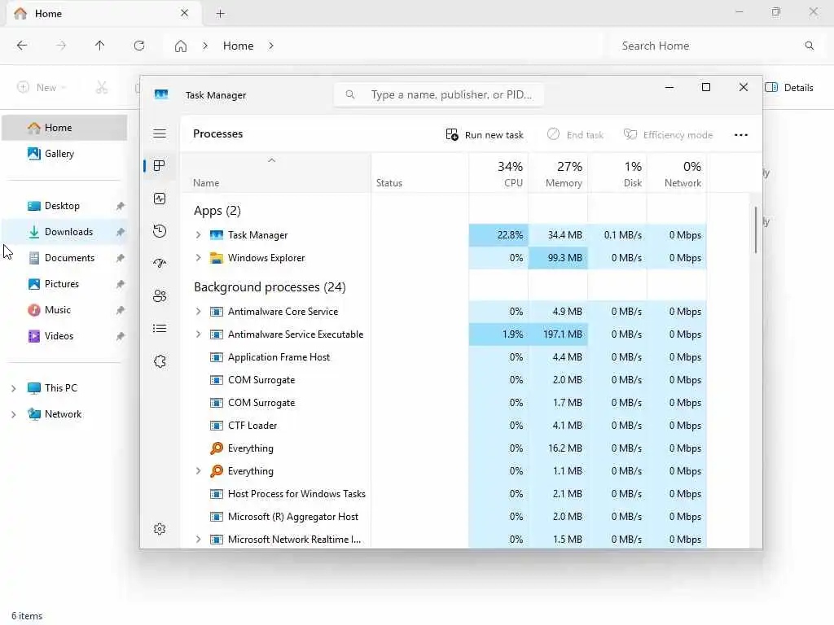
Task: Add a new Explorer tab
Action: [x=220, y=14]
